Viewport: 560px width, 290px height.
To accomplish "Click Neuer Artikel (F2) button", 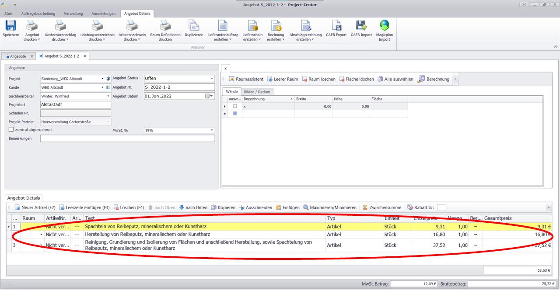I will (x=35, y=207).
